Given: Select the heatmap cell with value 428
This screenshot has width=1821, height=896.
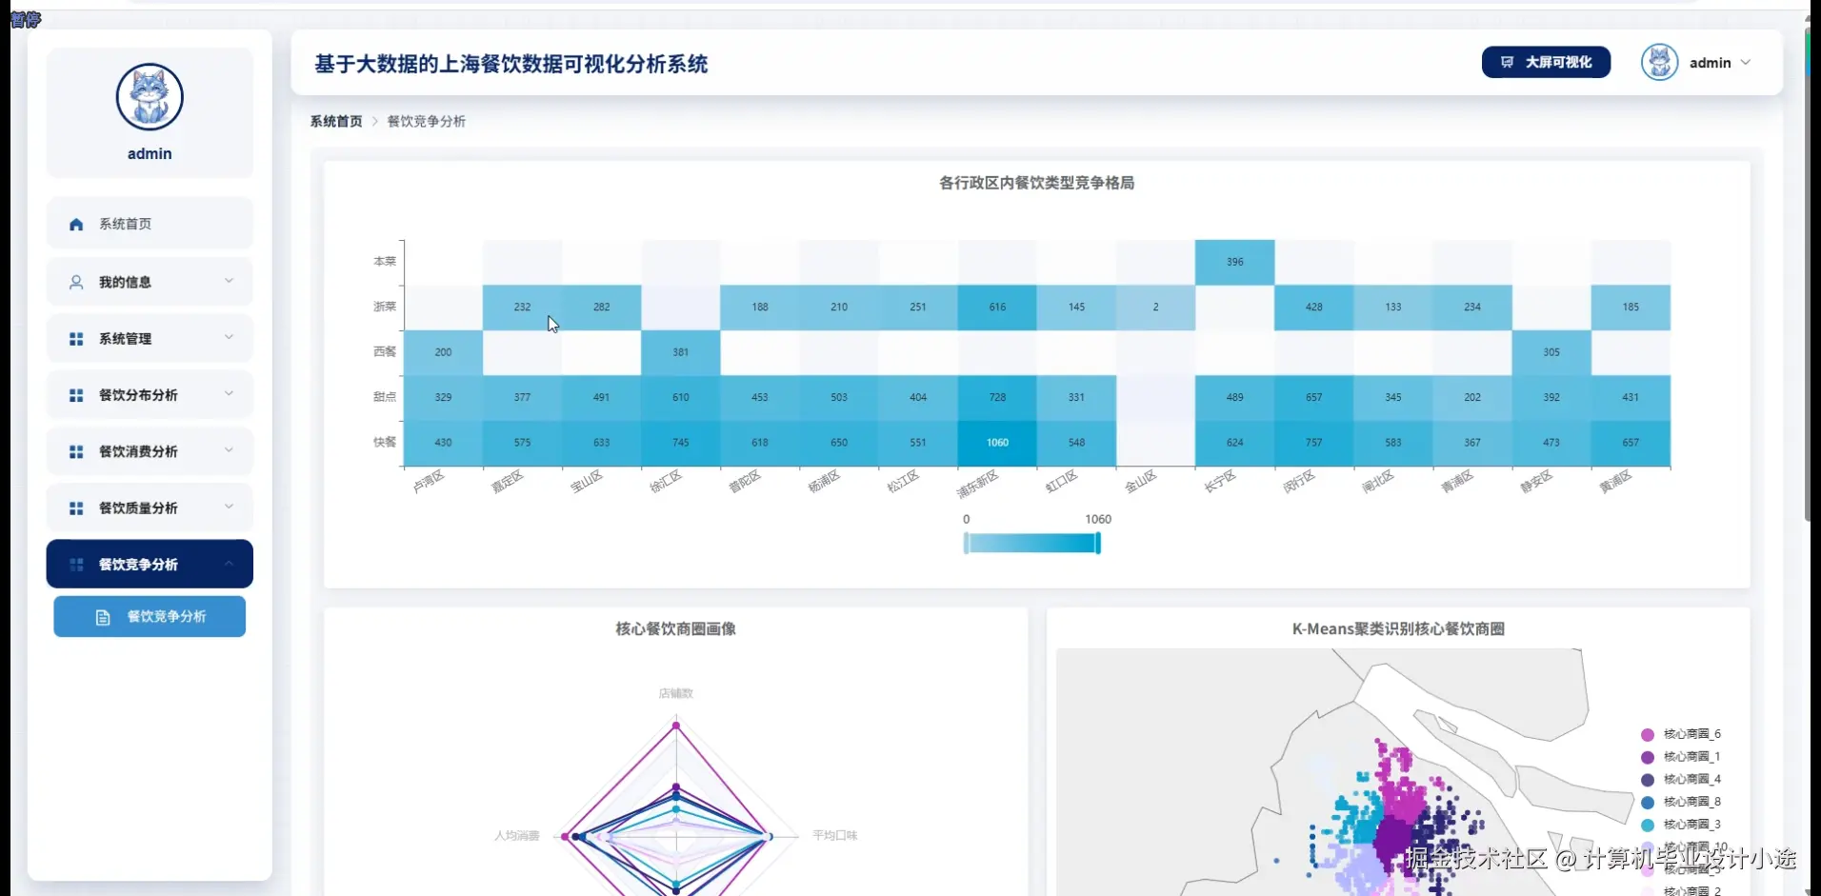Looking at the screenshot, I should (x=1314, y=308).
